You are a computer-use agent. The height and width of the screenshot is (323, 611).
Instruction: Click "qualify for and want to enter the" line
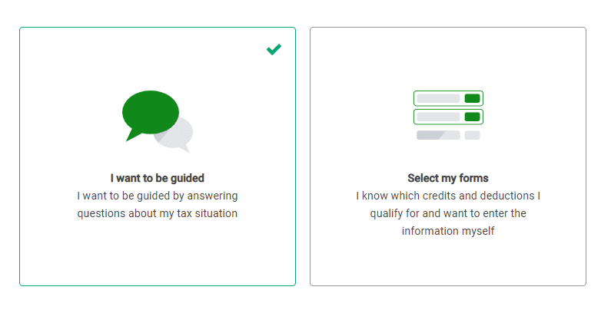pos(448,213)
